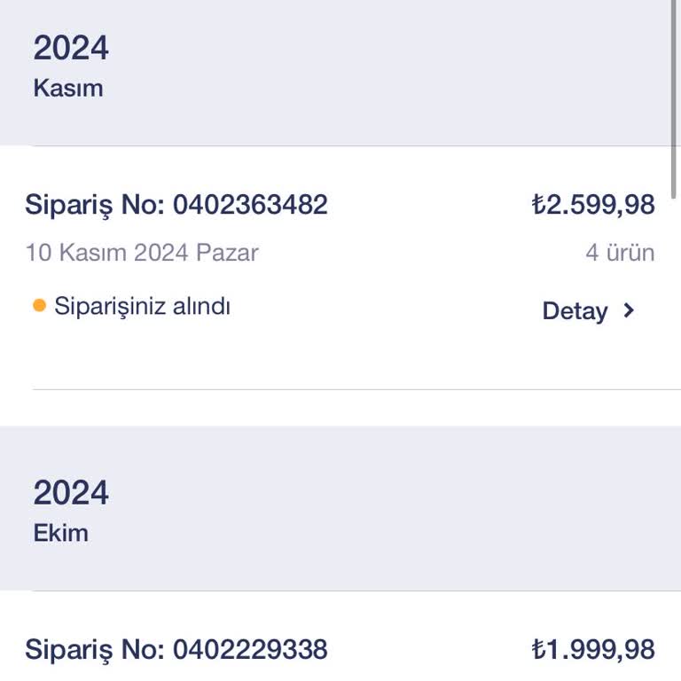Click the lira symbol on the ₺1.999,98 price
Image resolution: width=681 pixels, height=681 pixels.
tap(538, 651)
